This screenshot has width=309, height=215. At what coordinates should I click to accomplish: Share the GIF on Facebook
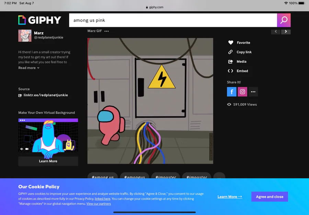231,92
